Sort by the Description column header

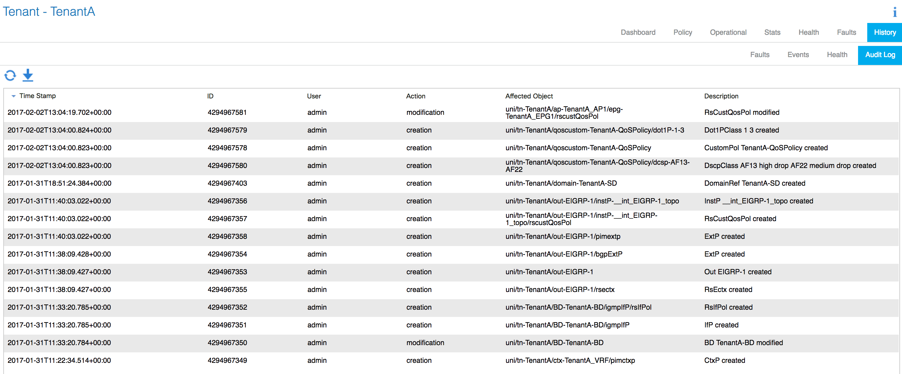pos(721,96)
